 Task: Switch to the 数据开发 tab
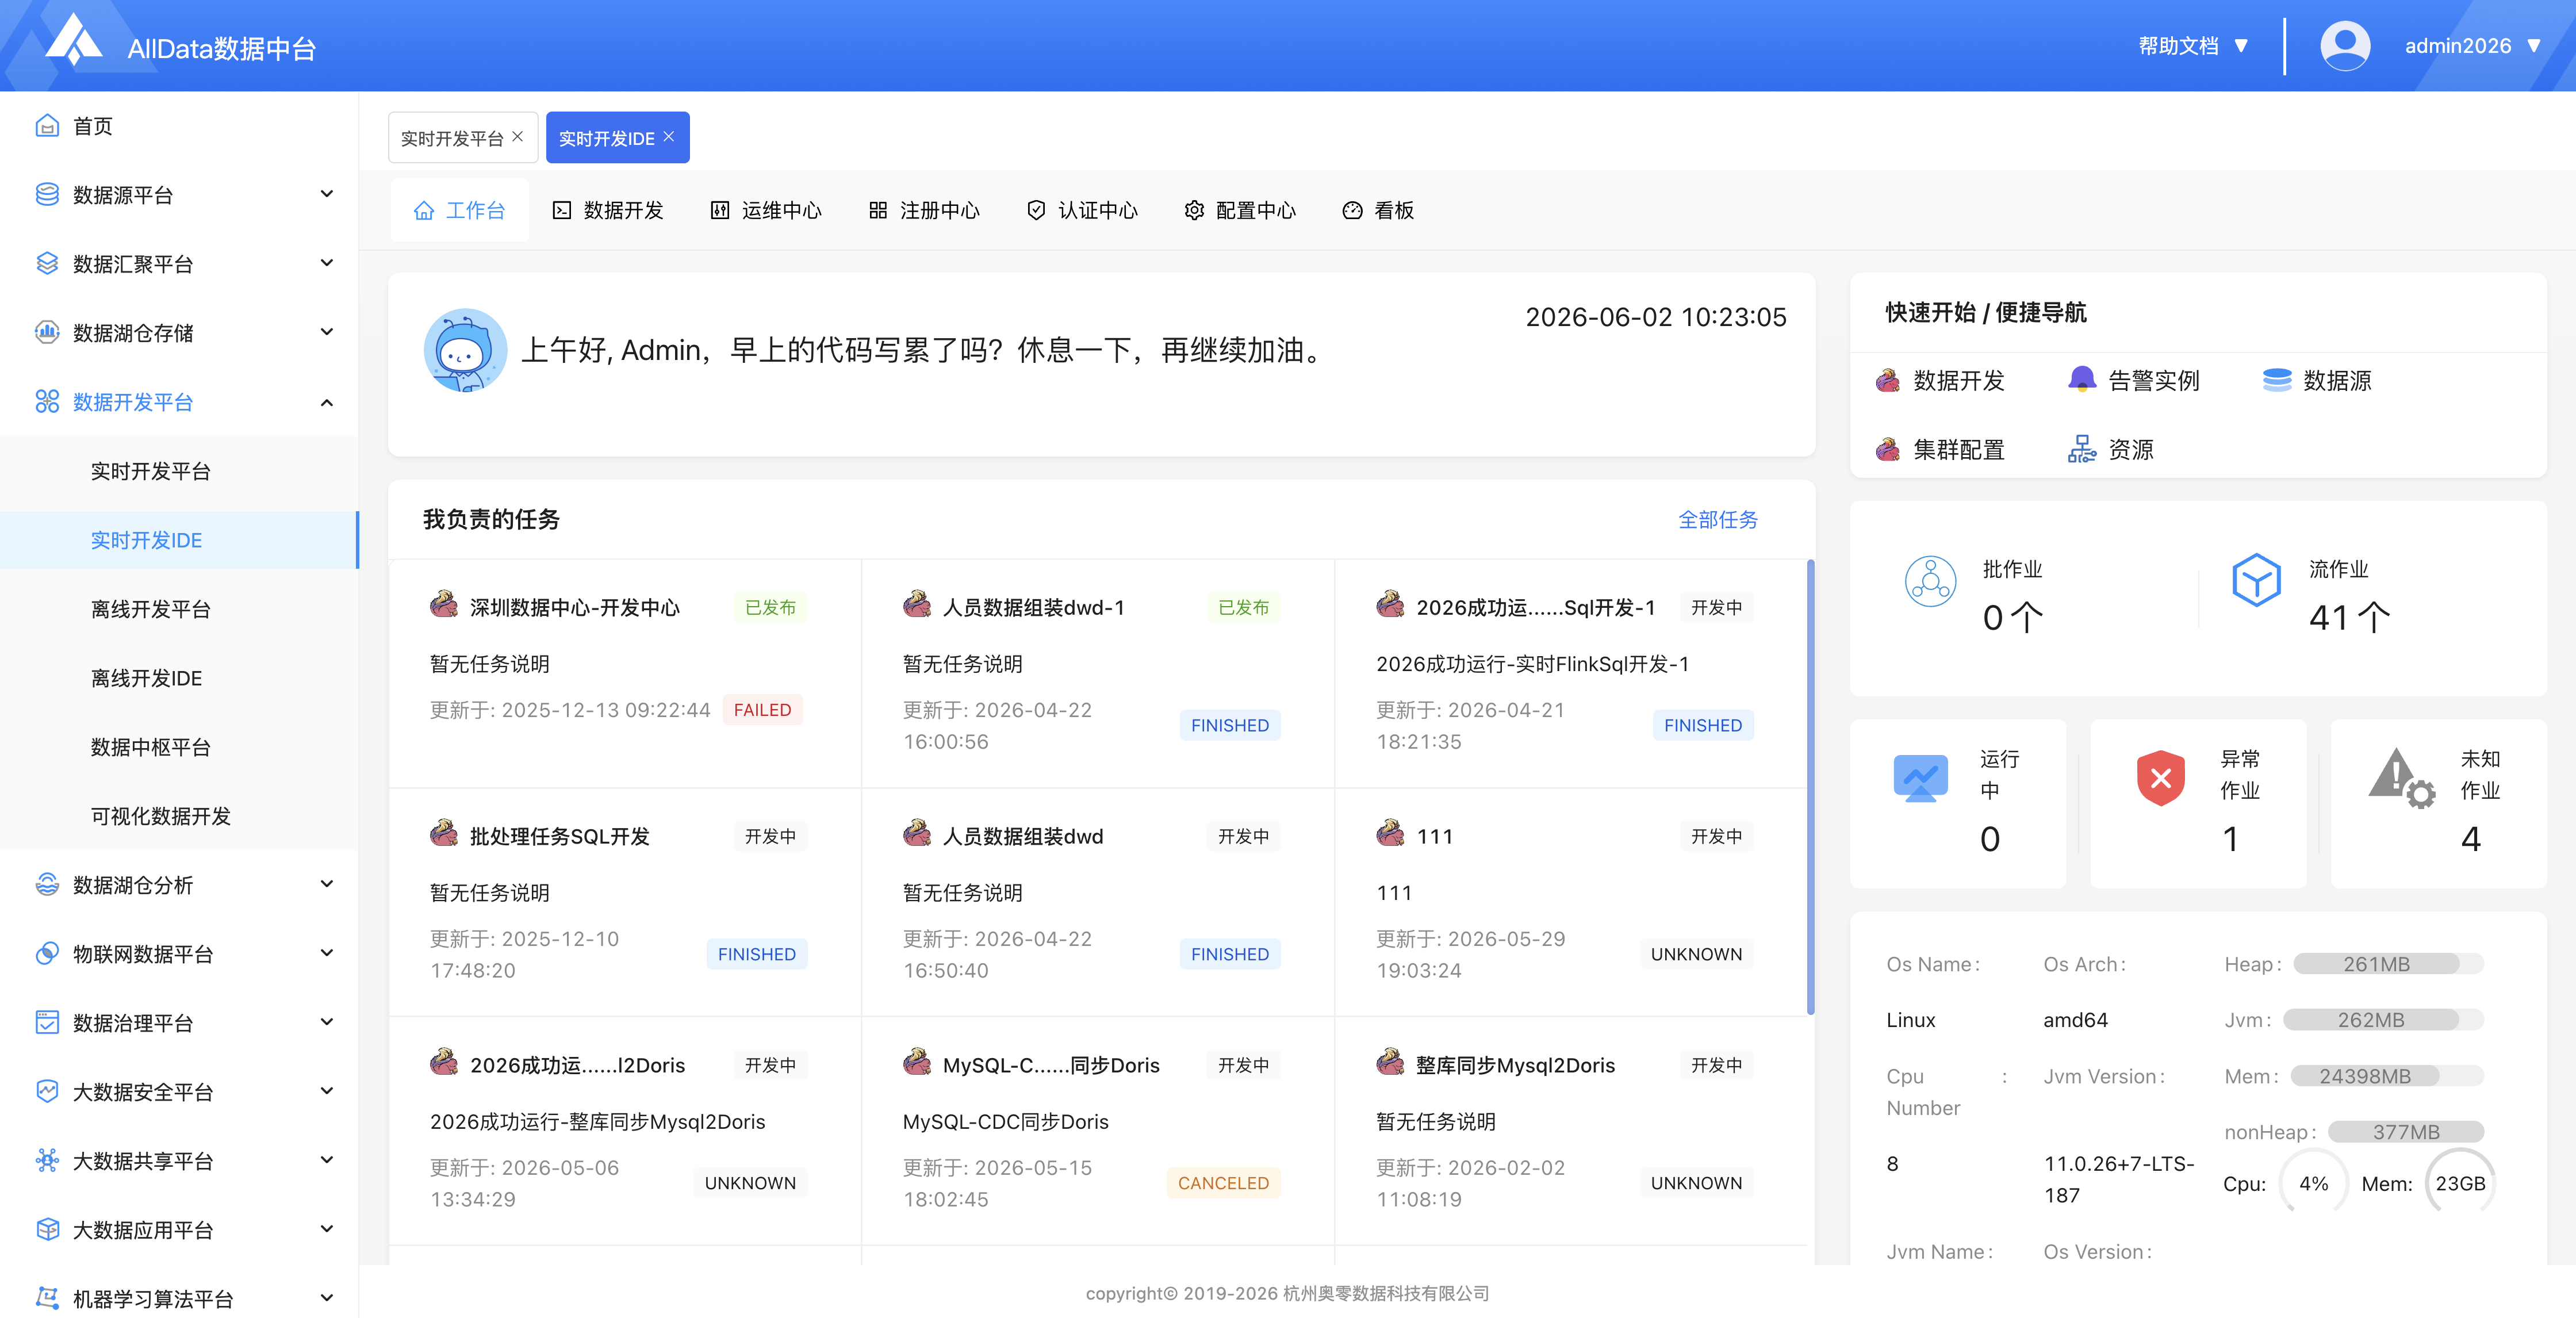pyautogui.click(x=608, y=210)
